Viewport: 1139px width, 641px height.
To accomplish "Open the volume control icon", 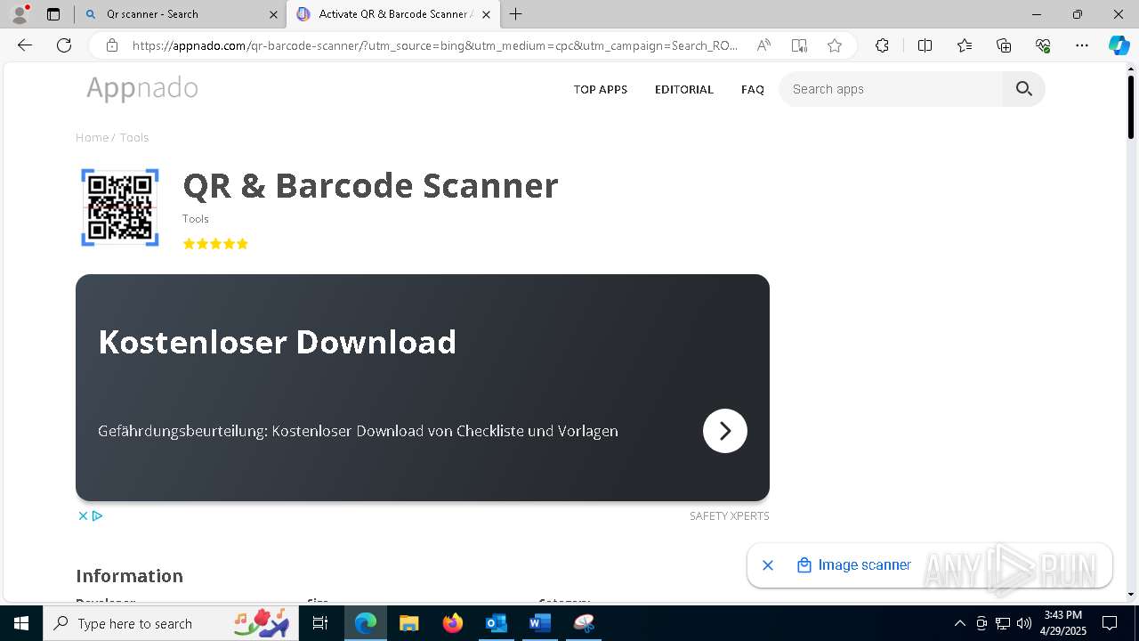I will pyautogui.click(x=1024, y=623).
